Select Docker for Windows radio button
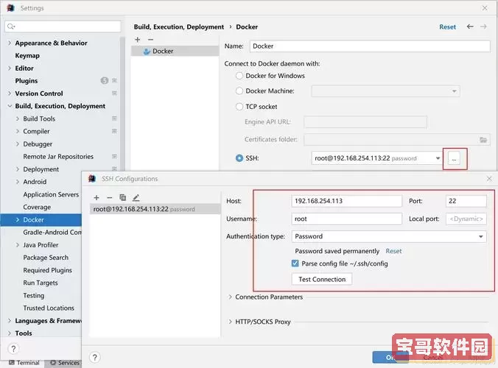This screenshot has width=498, height=368. (x=239, y=76)
